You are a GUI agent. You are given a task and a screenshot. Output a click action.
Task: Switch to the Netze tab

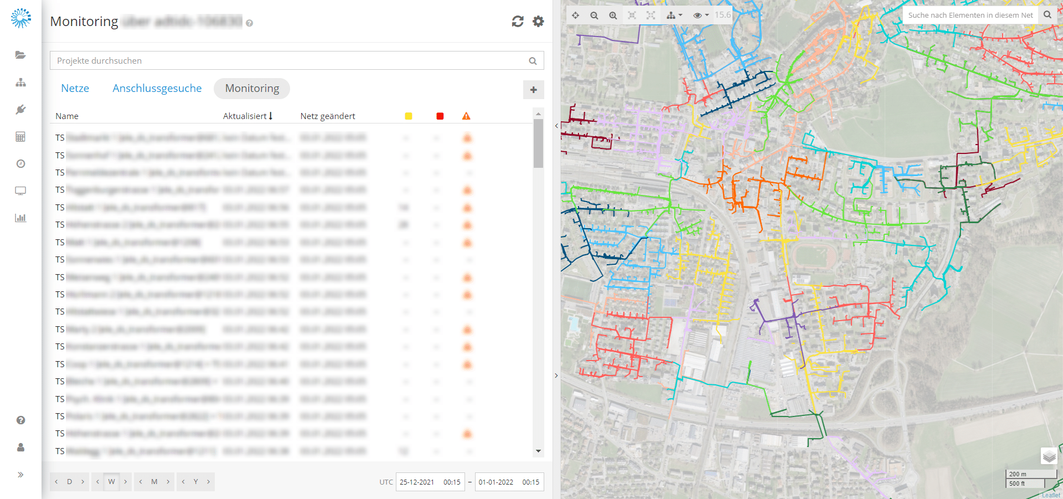coord(75,89)
